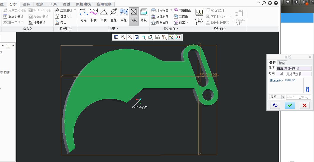Confirm analysis with the green checkmark button
The height and width of the screenshot is (162, 314).
point(290,106)
